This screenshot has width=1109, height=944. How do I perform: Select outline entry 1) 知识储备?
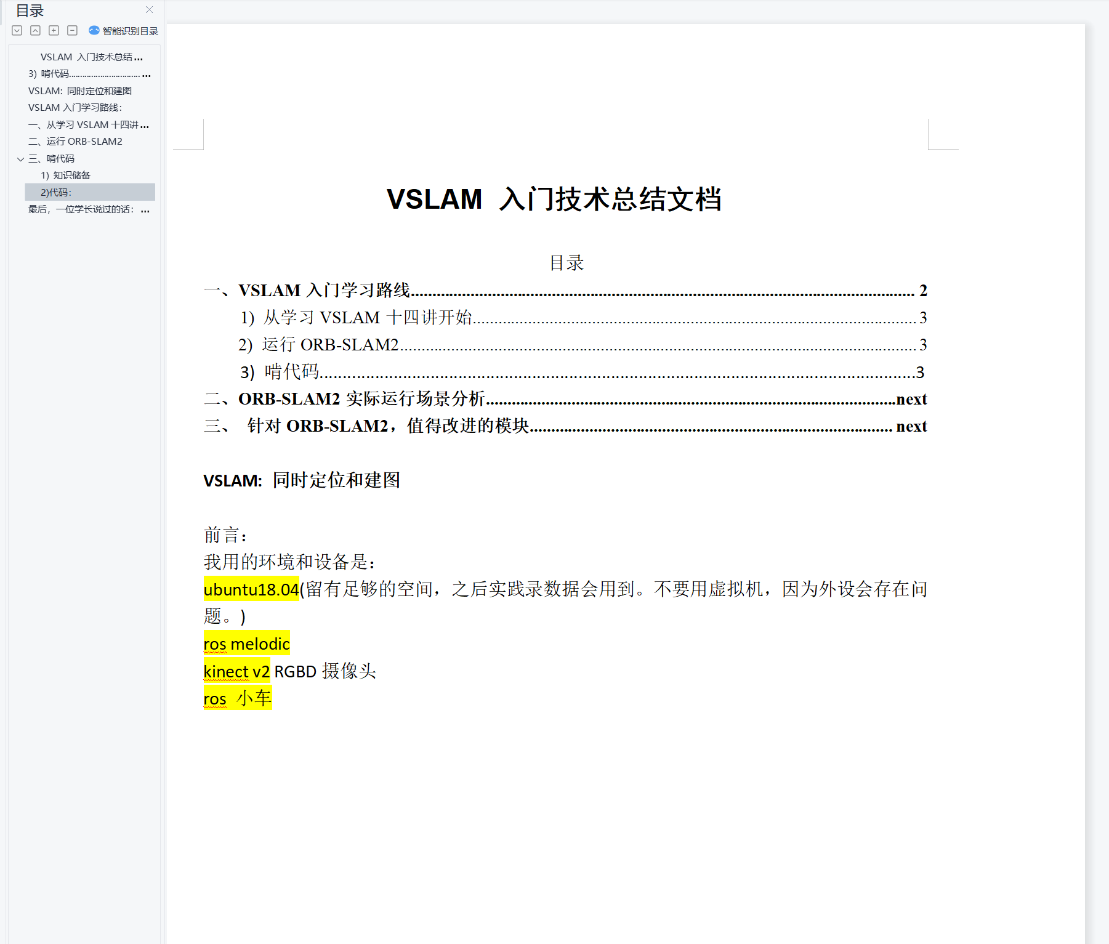click(x=65, y=175)
